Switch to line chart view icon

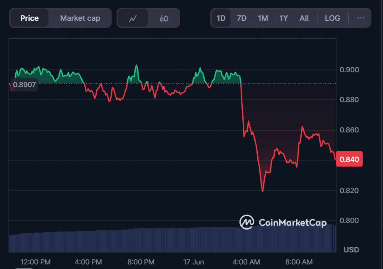(133, 18)
